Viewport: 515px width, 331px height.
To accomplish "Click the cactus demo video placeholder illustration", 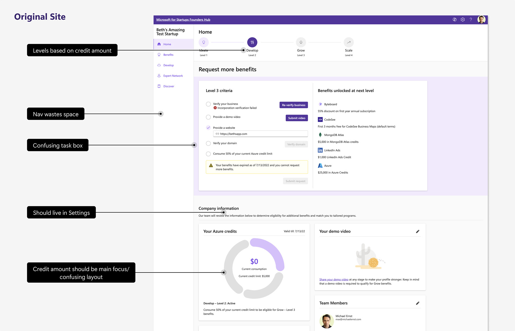I will pos(370,257).
